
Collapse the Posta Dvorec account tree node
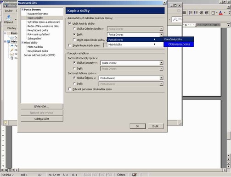(23, 10)
